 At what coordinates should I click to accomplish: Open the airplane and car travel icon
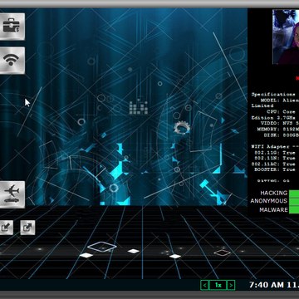click(12, 194)
